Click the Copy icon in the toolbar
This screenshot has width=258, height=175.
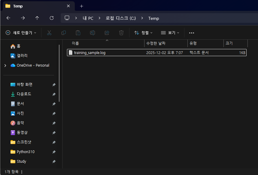coord(63,33)
